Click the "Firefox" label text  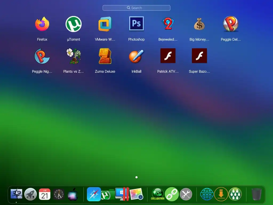click(42, 40)
